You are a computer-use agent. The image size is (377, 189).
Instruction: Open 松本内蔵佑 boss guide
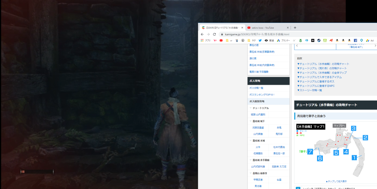(x=279, y=147)
